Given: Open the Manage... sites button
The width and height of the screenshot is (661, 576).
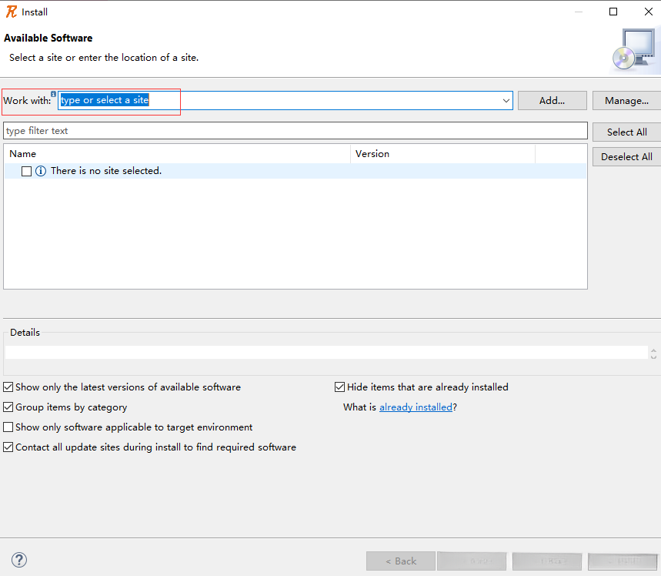Looking at the screenshot, I should (626, 101).
